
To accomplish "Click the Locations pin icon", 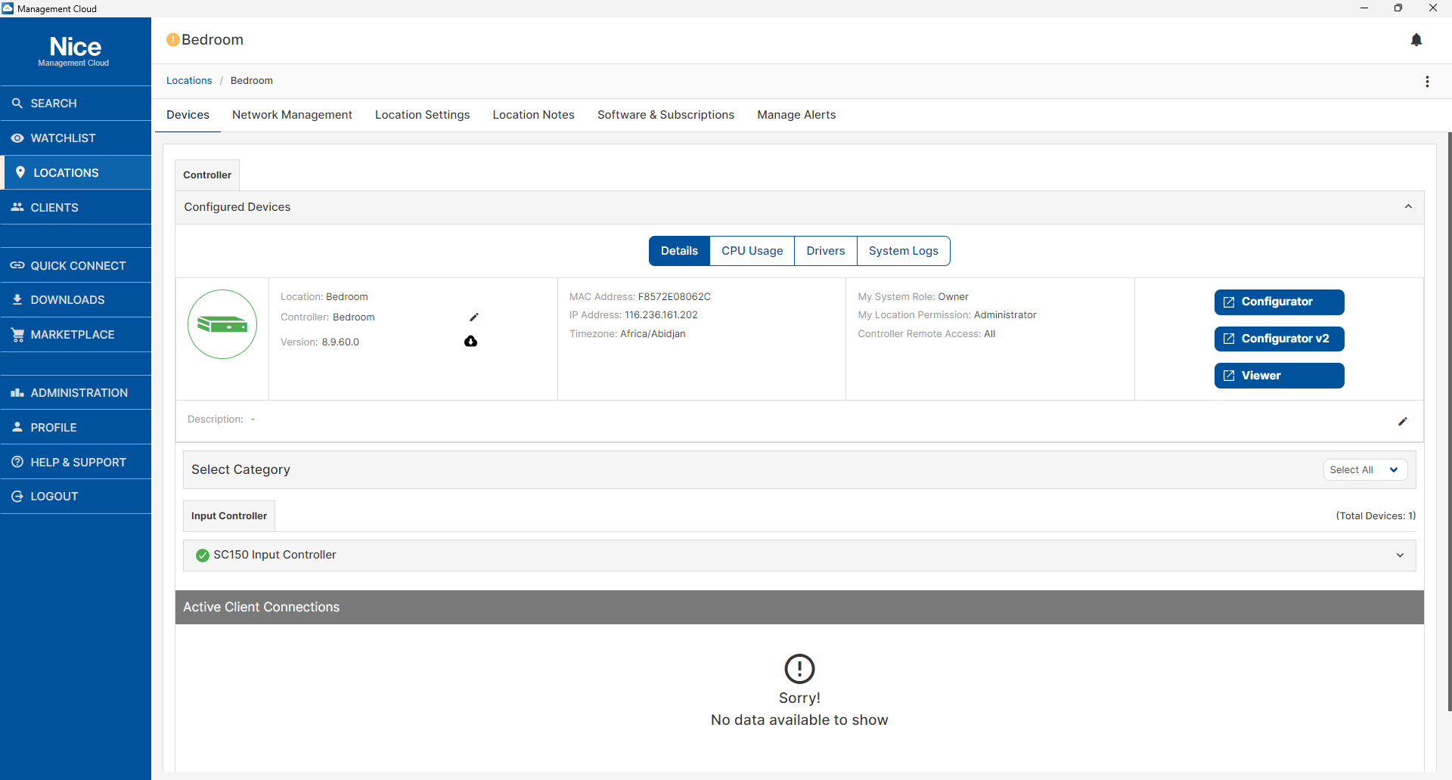I will 20,172.
